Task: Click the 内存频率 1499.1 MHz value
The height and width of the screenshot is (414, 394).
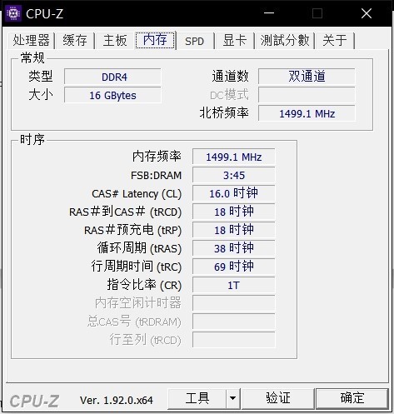Action: click(233, 157)
